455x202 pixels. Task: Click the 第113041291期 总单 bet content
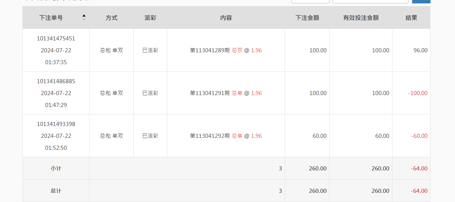226,93
